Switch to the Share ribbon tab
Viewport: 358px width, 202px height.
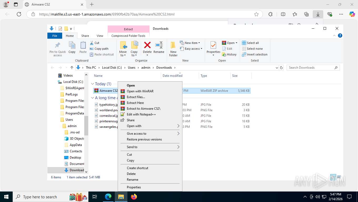tap(85, 36)
